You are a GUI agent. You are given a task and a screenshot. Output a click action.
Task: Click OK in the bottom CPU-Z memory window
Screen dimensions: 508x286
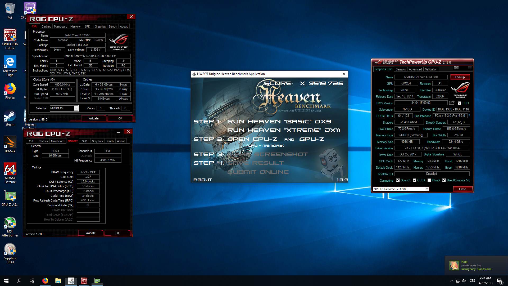tap(117, 233)
